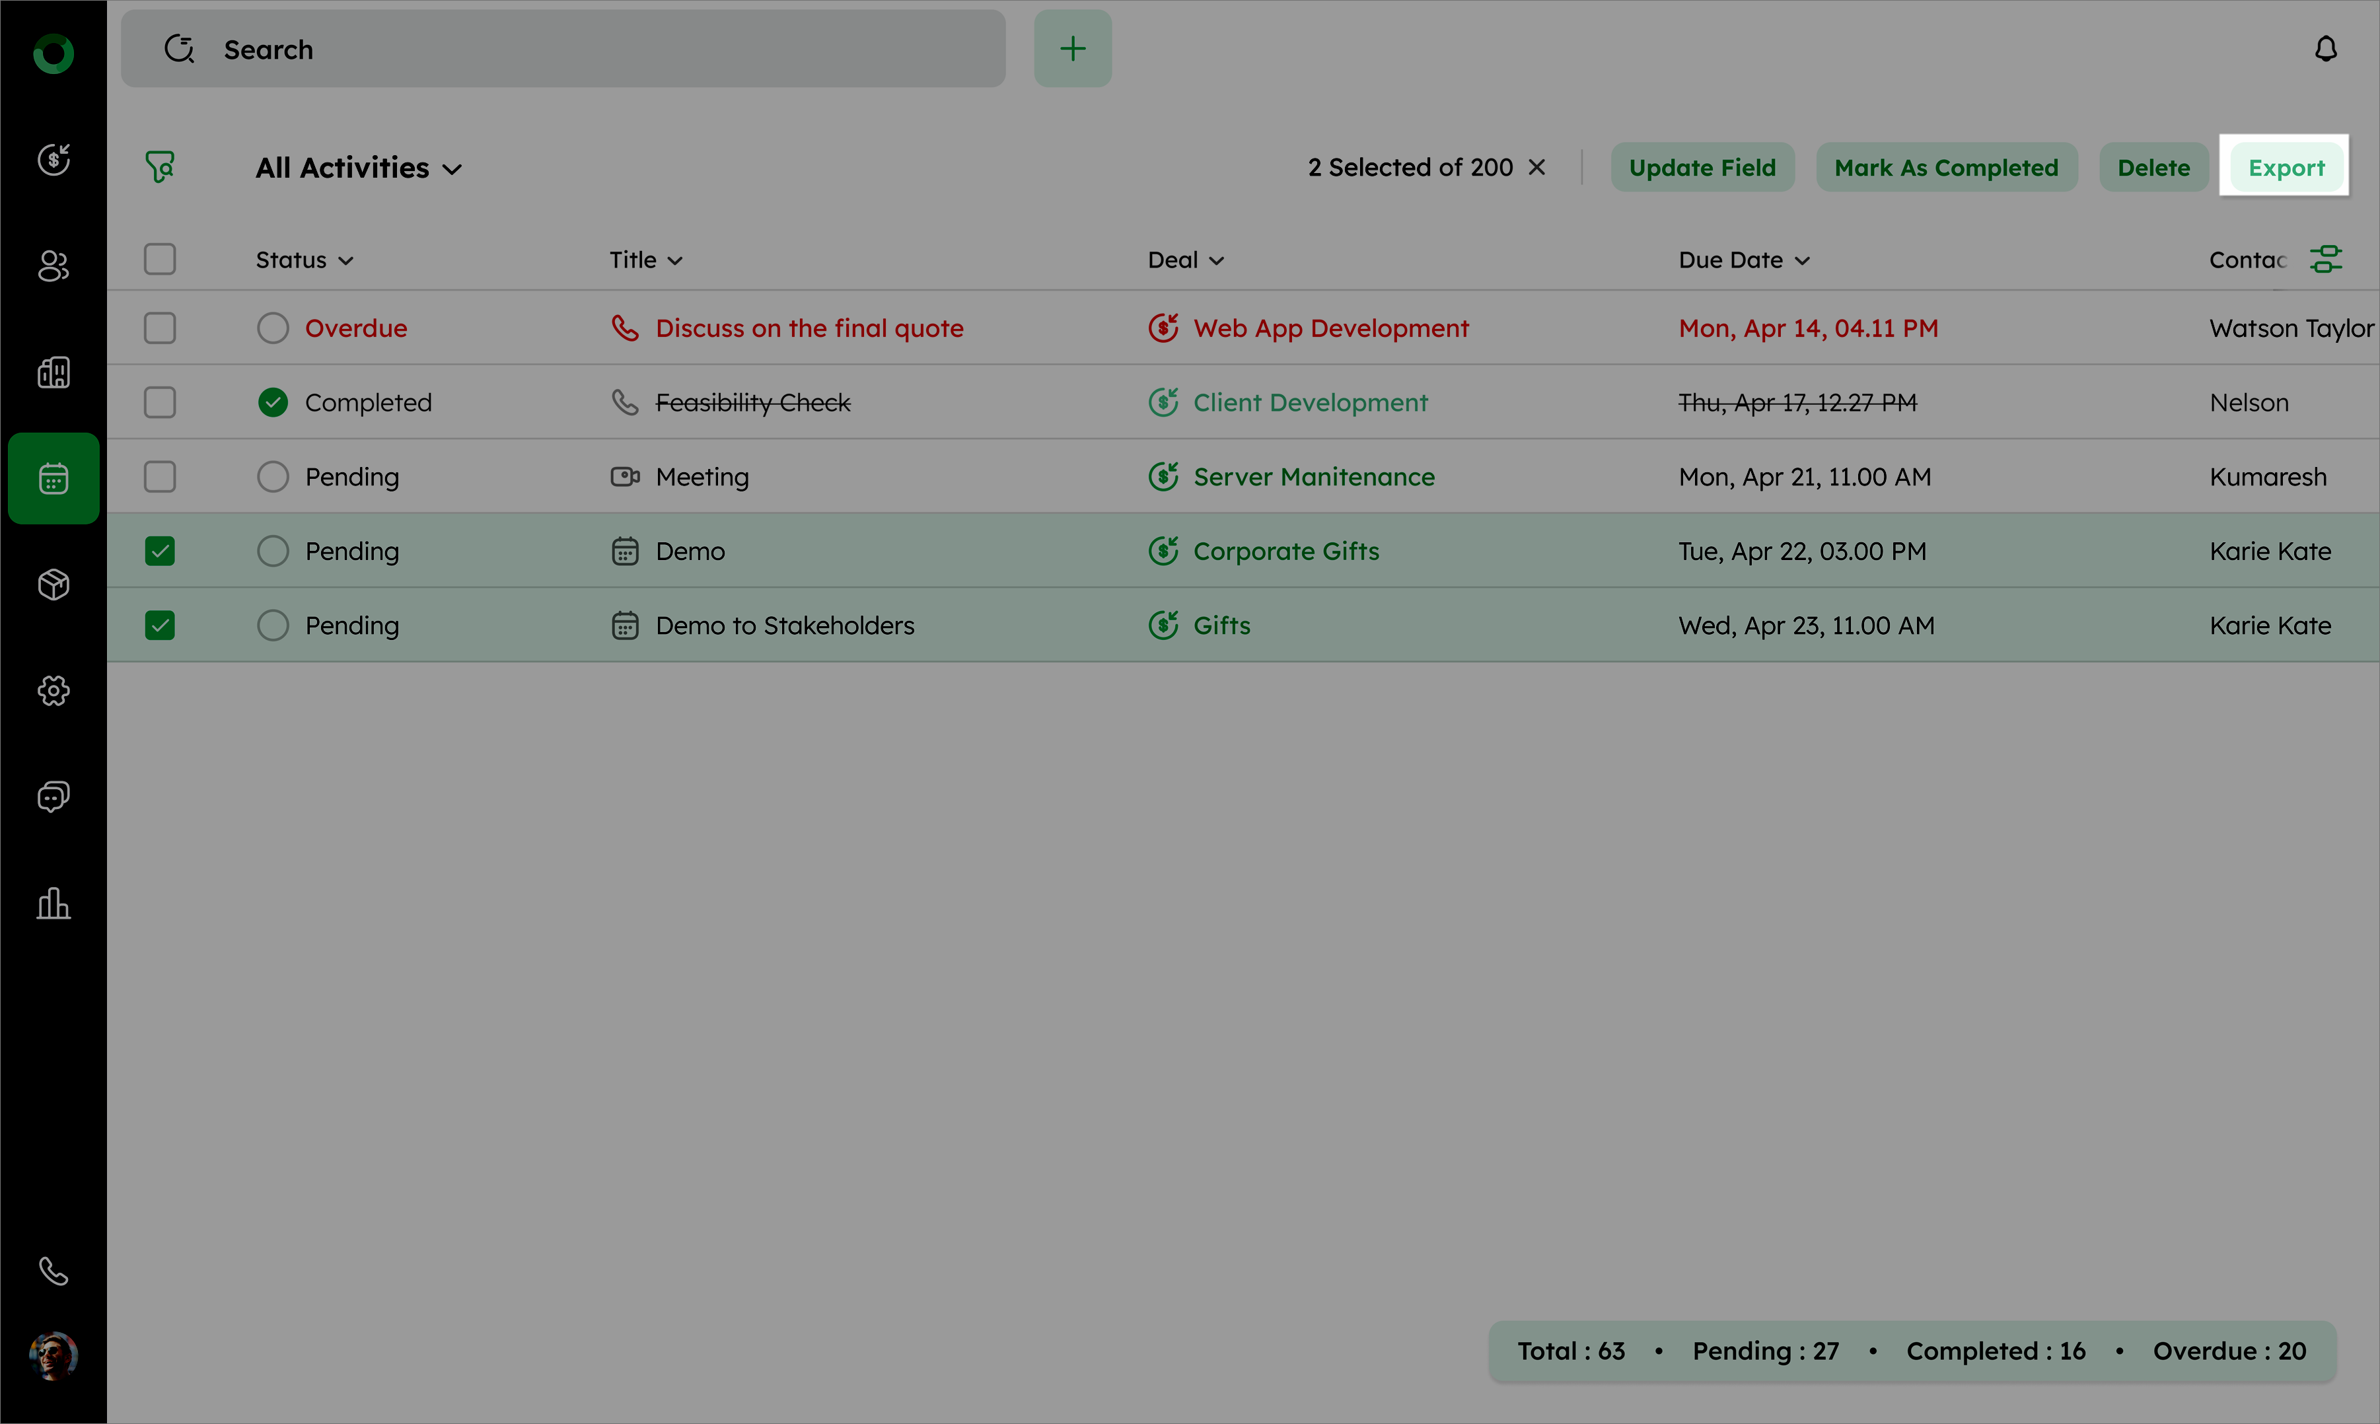Mark Discuss on the final quote complete circle
The image size is (2380, 1424).
273,328
